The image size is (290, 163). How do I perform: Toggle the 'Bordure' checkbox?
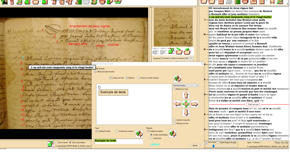[127, 78]
